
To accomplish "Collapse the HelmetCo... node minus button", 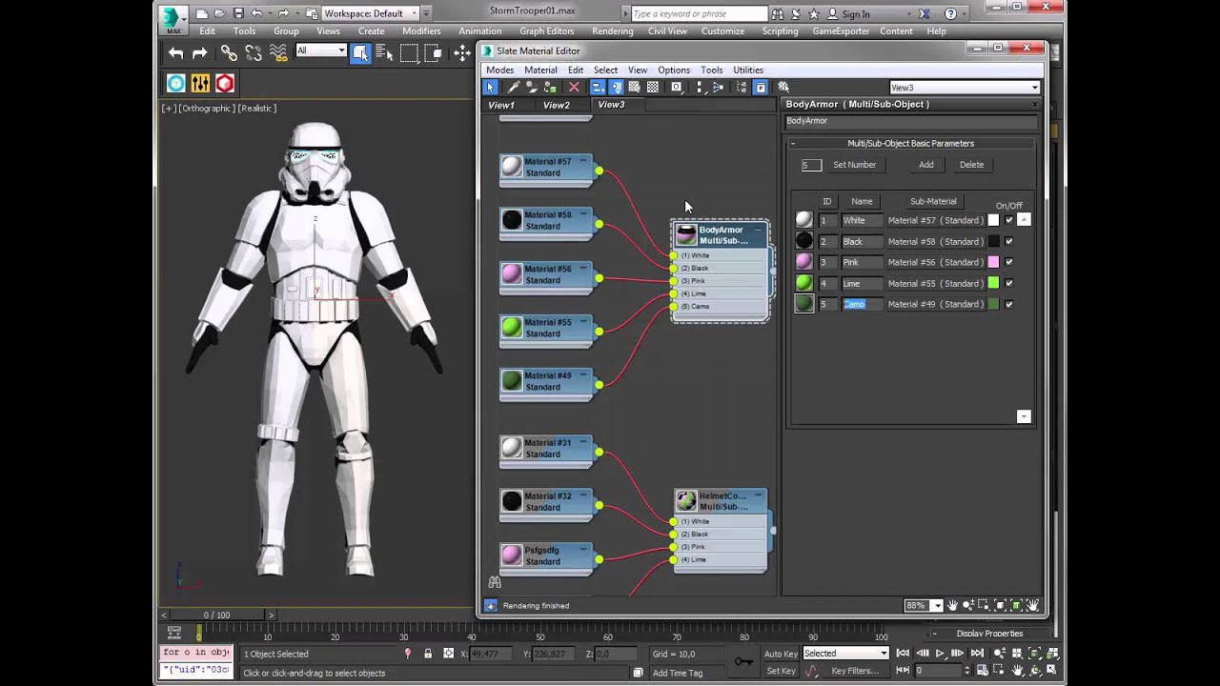I will point(759,495).
